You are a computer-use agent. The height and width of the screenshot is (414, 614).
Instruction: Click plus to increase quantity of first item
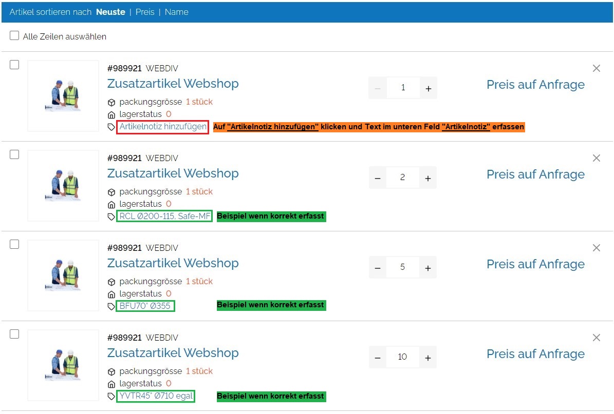(x=428, y=88)
